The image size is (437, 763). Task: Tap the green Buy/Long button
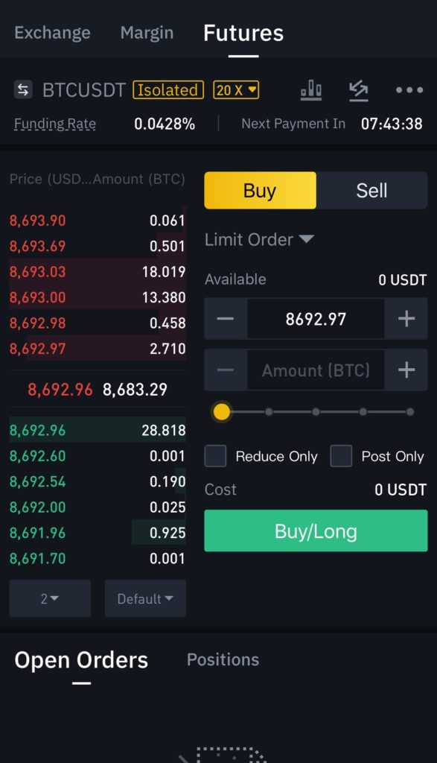coord(316,531)
